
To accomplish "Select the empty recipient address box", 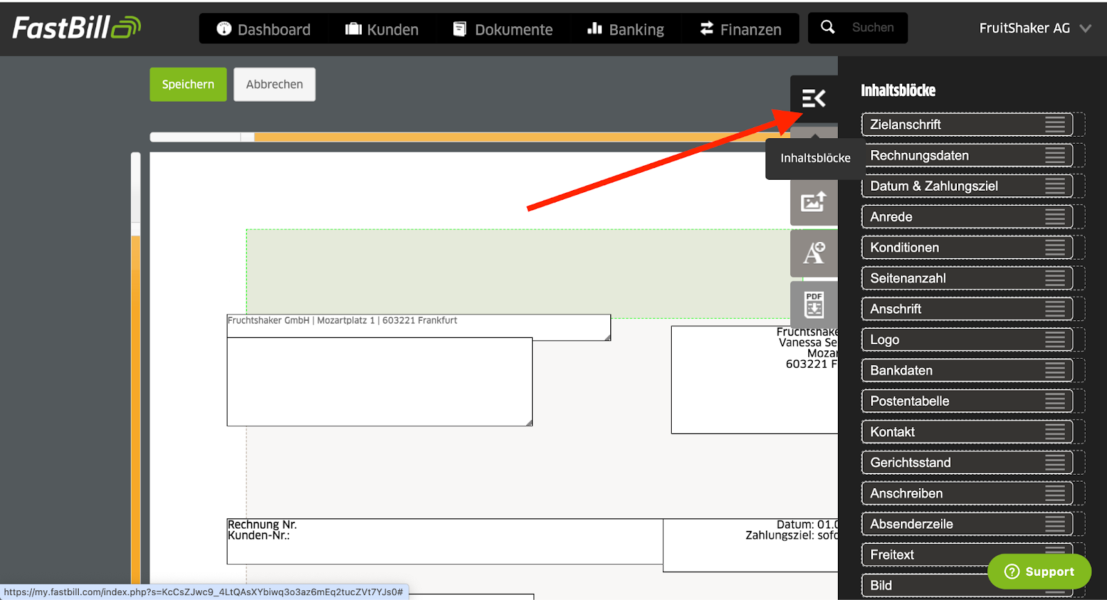I will click(x=380, y=382).
